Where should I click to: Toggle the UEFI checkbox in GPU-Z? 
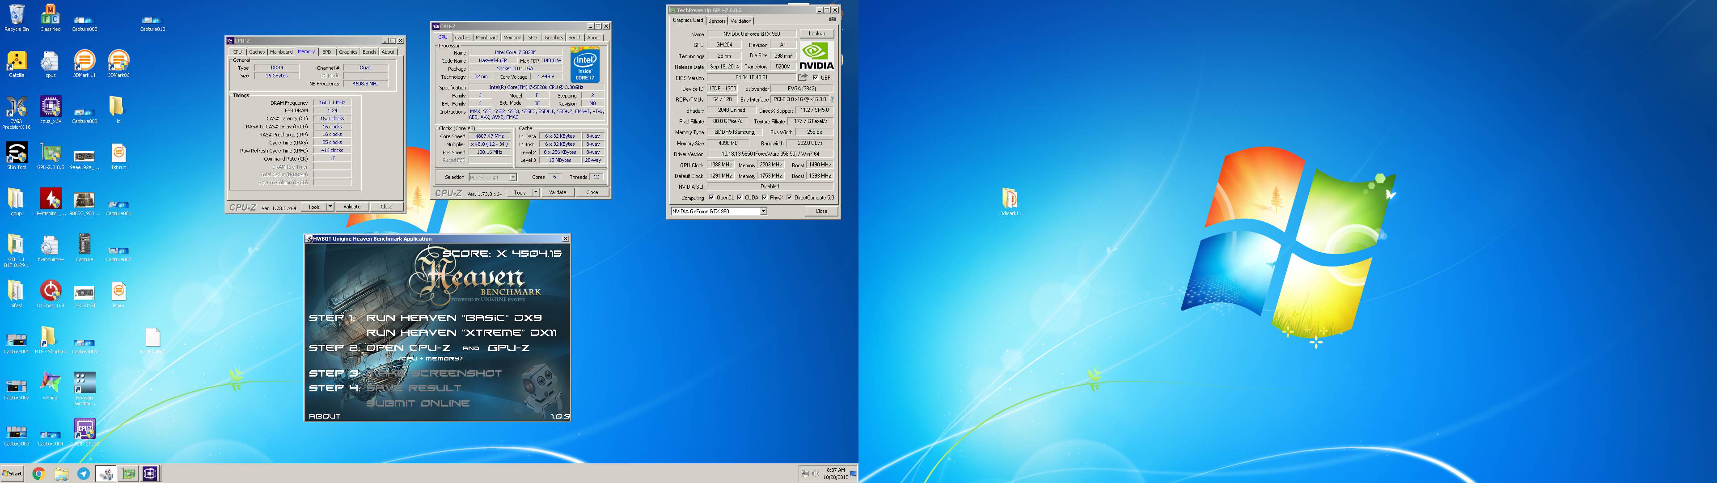pos(815,77)
